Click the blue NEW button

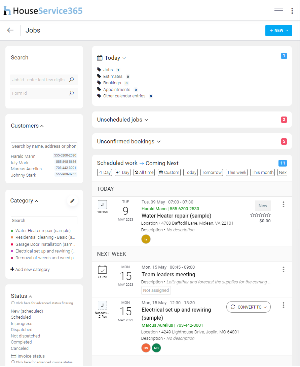pyautogui.click(x=278, y=31)
